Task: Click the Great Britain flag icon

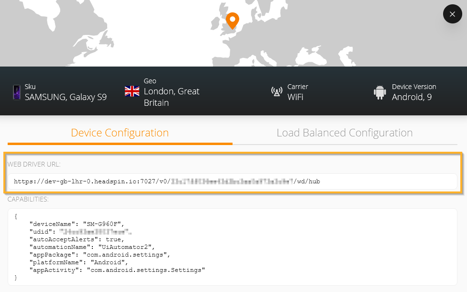Action: pyautogui.click(x=132, y=91)
